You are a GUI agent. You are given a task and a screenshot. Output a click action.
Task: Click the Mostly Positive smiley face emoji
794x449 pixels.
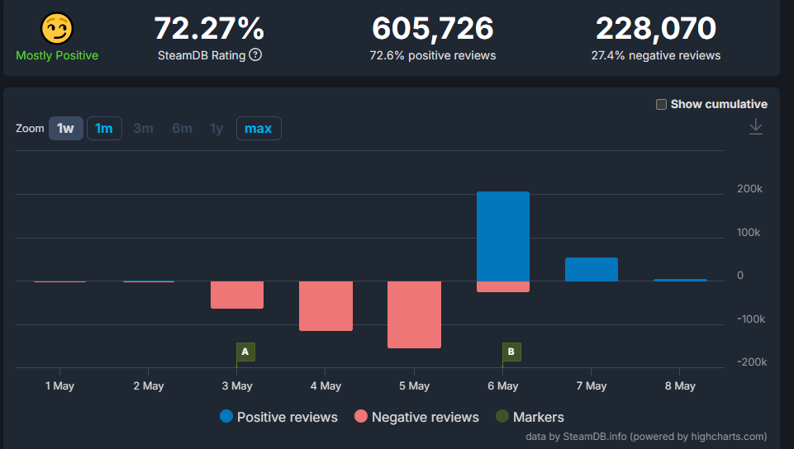coord(57,29)
